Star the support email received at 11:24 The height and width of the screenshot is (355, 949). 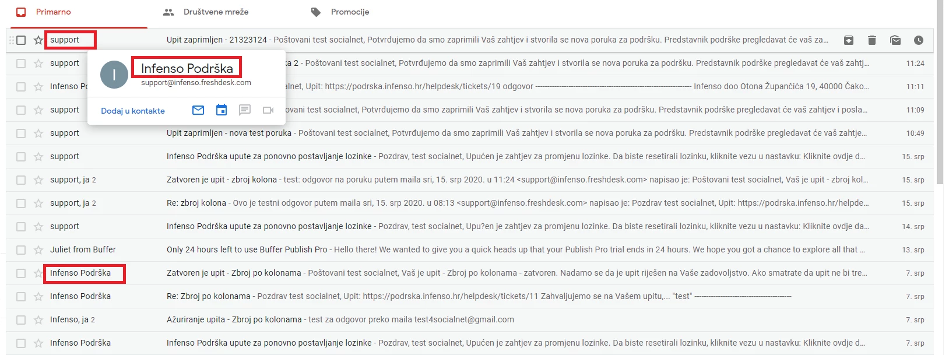[38, 64]
